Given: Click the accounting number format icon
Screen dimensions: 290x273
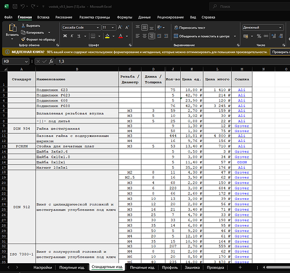Looking at the screenshot, I should [246, 36].
